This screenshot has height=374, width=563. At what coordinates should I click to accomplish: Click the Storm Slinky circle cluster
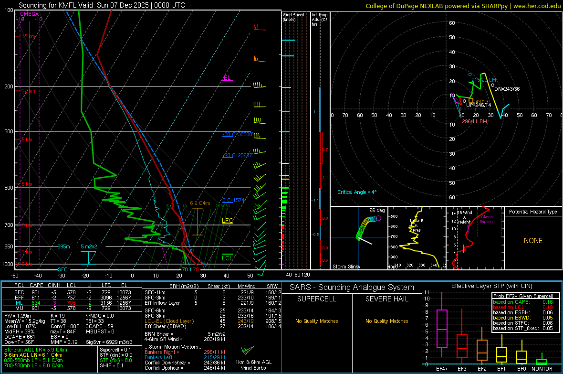click(368, 227)
